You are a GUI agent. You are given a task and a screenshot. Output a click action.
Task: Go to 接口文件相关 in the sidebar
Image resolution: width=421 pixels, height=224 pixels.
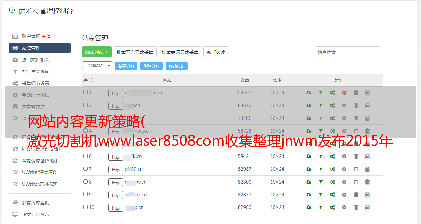click(x=36, y=60)
